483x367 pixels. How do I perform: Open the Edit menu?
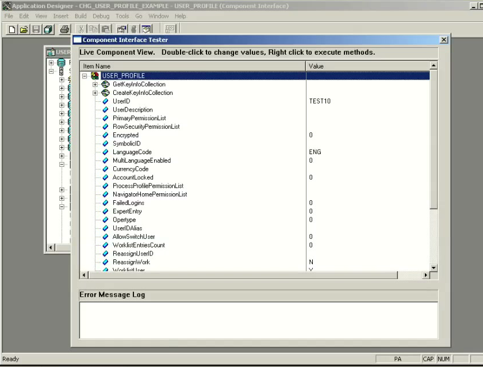[24, 16]
